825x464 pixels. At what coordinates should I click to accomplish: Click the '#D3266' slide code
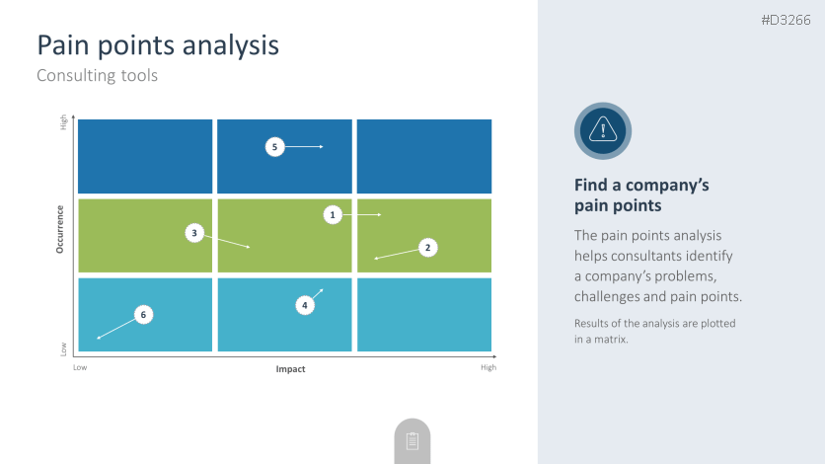pos(786,21)
